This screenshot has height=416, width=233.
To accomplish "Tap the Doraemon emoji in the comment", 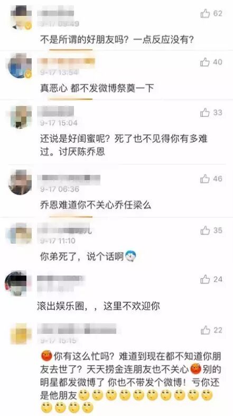I will tap(131, 256).
